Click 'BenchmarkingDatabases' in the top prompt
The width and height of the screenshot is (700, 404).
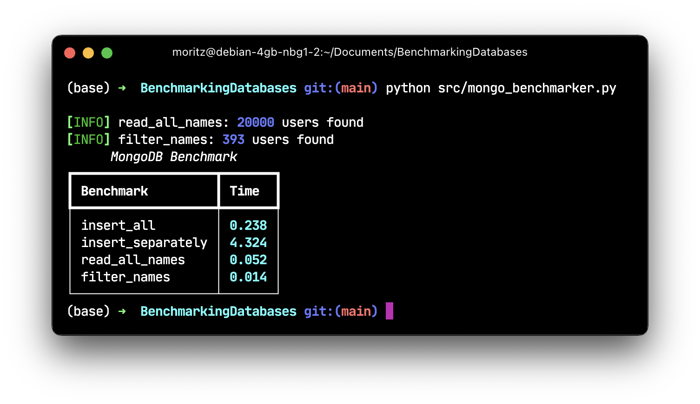point(218,88)
